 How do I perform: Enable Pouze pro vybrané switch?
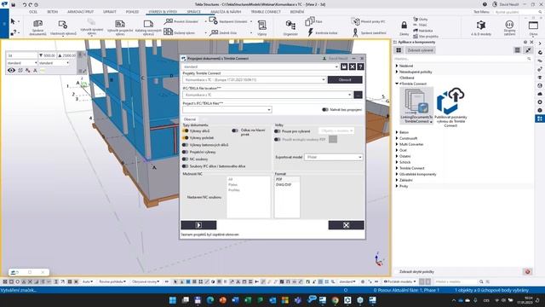tap(278, 131)
